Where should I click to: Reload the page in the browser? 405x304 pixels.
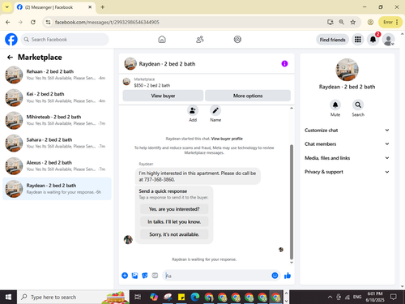[33, 22]
